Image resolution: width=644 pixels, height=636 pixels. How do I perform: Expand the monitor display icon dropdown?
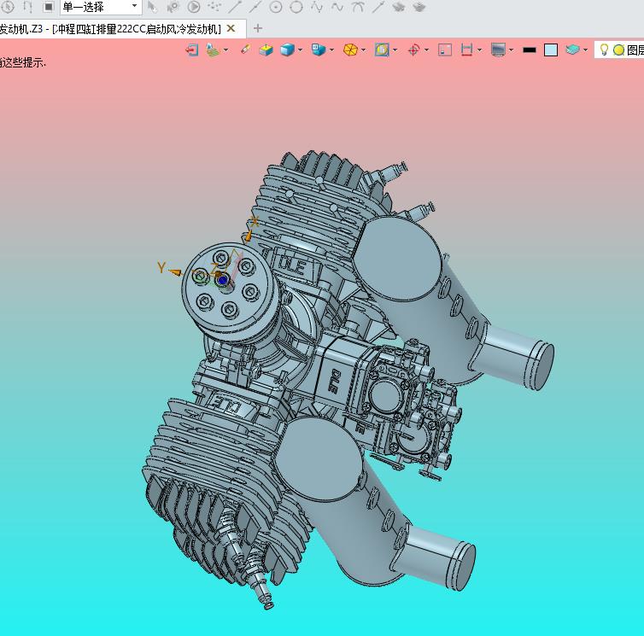[x=512, y=50]
